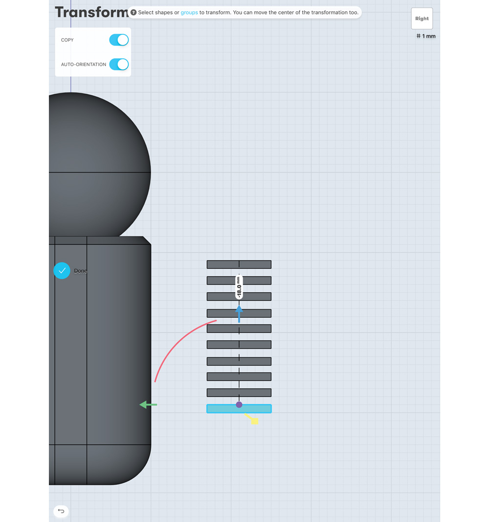The height and width of the screenshot is (522, 489).
Task: Select the green leftward move arrow
Action: point(148,405)
